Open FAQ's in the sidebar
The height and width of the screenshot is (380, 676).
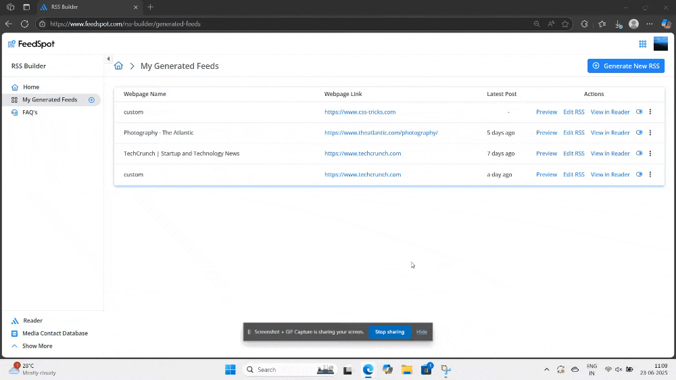pyautogui.click(x=30, y=113)
